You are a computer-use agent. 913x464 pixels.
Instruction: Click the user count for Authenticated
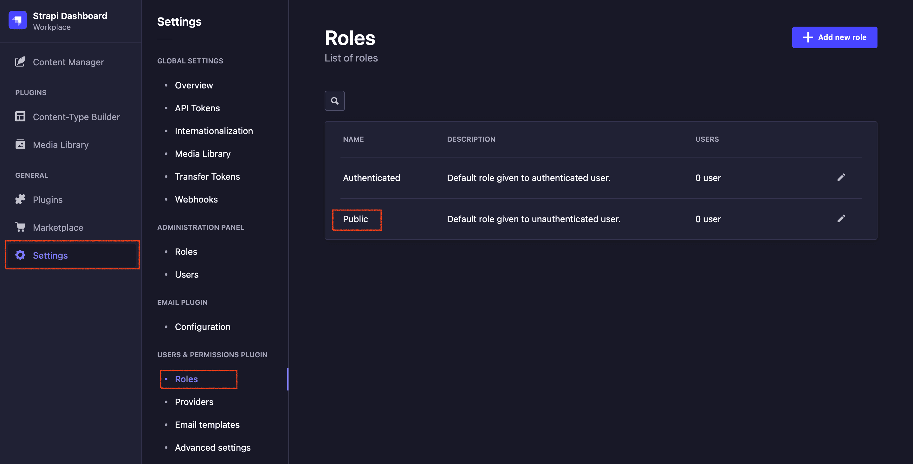[x=708, y=177]
